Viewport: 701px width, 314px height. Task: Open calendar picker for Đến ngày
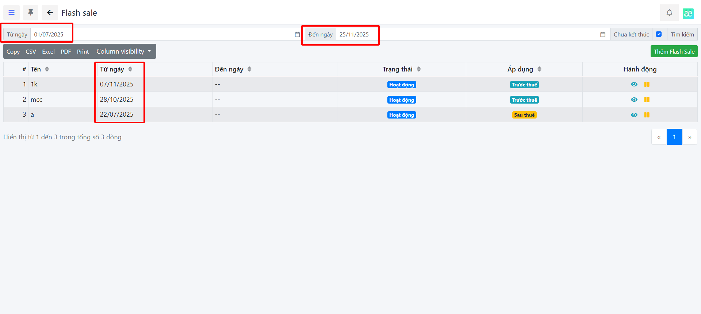tap(602, 35)
